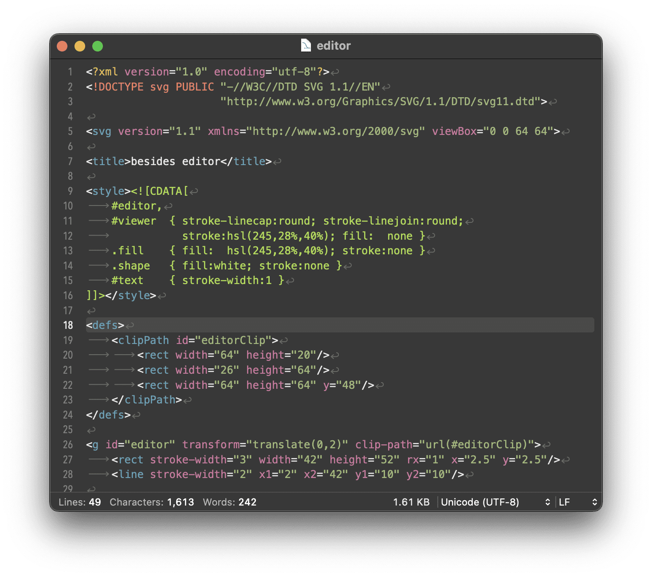Screen dimensions: 652x577
Task: Click the .shape selector on line 14
Action: pyautogui.click(x=131, y=266)
